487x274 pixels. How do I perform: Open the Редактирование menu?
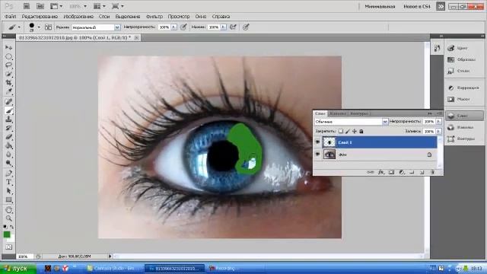(x=40, y=17)
